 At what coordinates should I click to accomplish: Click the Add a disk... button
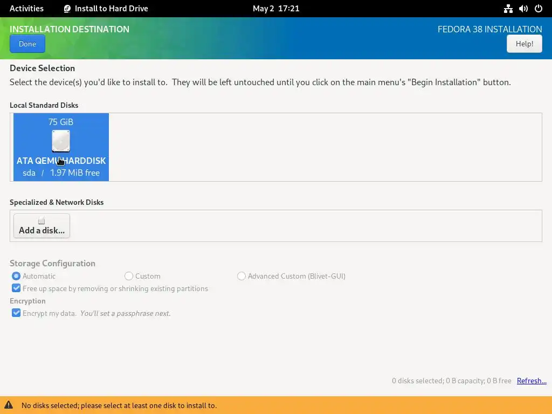[x=42, y=226]
